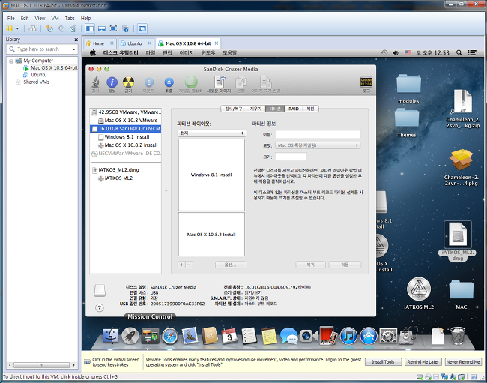The height and width of the screenshot is (383, 487).
Task: Click Spotlight search icon in Mac menu bar
Action: tap(459, 52)
